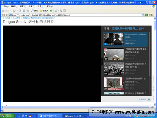
Task: Click the Mail toolbar icon
Action: click(56, 11)
